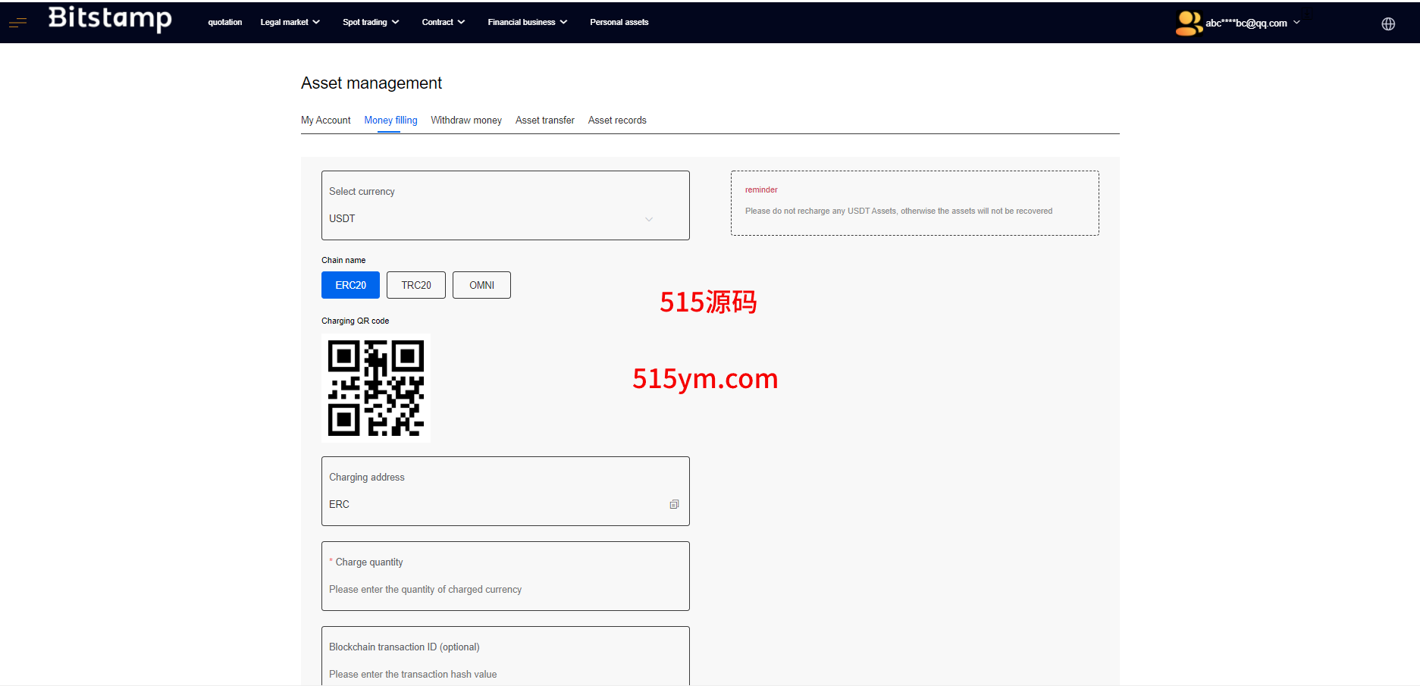Click the charging QR code image
1420x686 pixels.
click(x=376, y=388)
